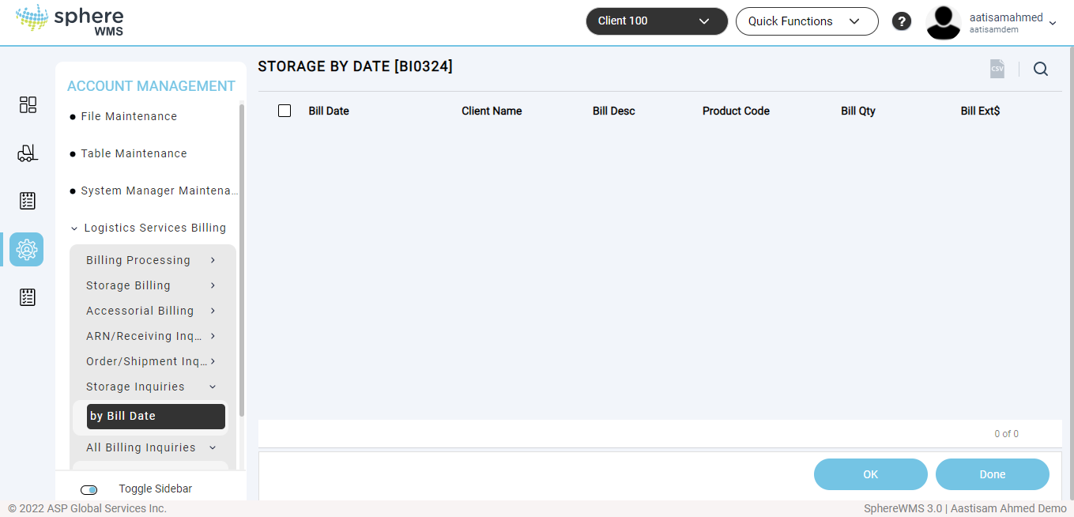Viewport: 1074px width, 517px height.
Task: Sort by the Bill Date column header
Action: [x=329, y=111]
